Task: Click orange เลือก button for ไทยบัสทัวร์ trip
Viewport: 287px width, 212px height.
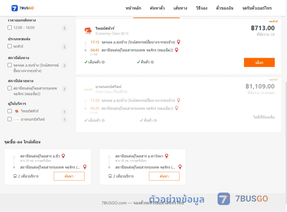Action: point(259,63)
